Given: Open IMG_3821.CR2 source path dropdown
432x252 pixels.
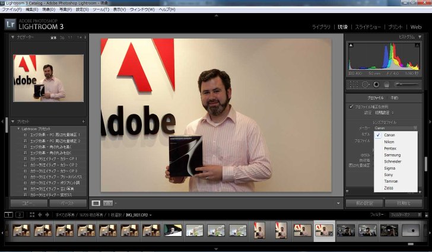Looking at the screenshot, I should [139, 215].
